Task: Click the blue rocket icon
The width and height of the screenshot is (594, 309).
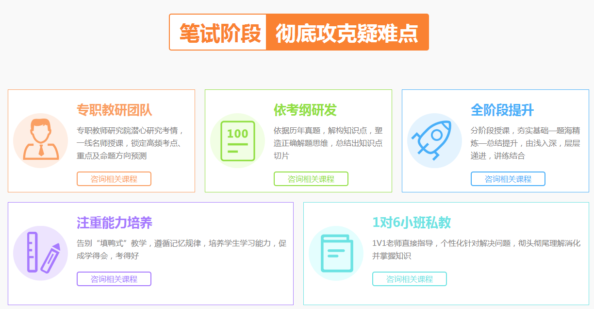Action: (x=435, y=140)
